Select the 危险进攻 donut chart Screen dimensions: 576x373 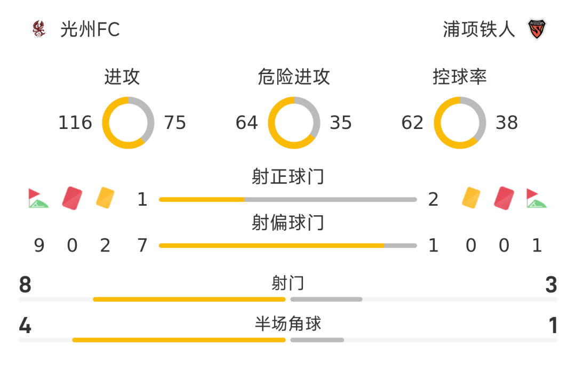pyautogui.click(x=294, y=123)
